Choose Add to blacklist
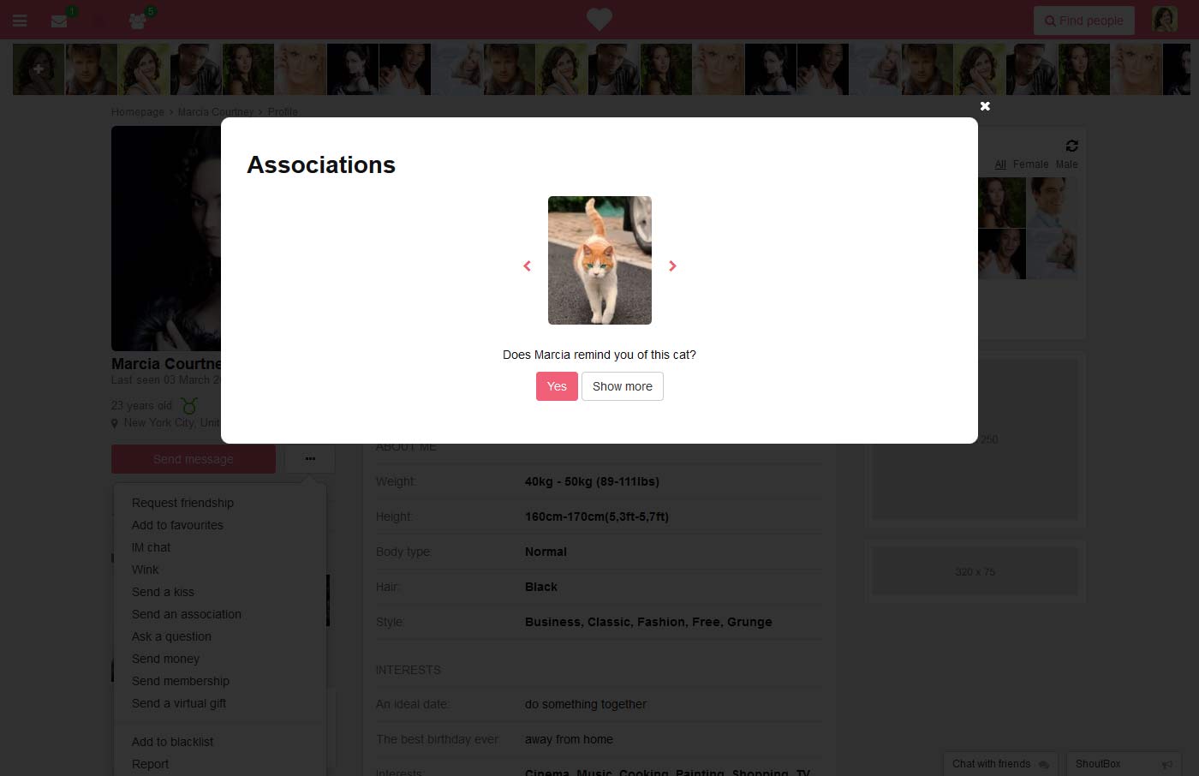The width and height of the screenshot is (1199, 776). 172,742
